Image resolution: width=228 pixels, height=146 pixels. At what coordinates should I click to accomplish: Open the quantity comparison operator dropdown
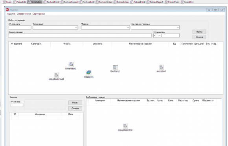(157, 36)
